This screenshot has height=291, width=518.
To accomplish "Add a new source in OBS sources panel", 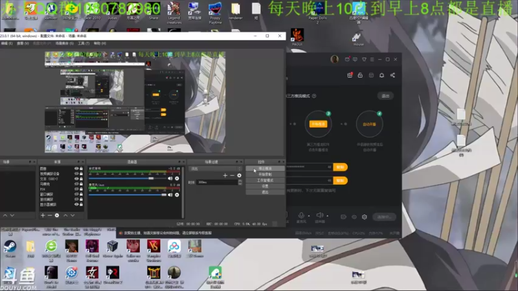I will 43,215.
